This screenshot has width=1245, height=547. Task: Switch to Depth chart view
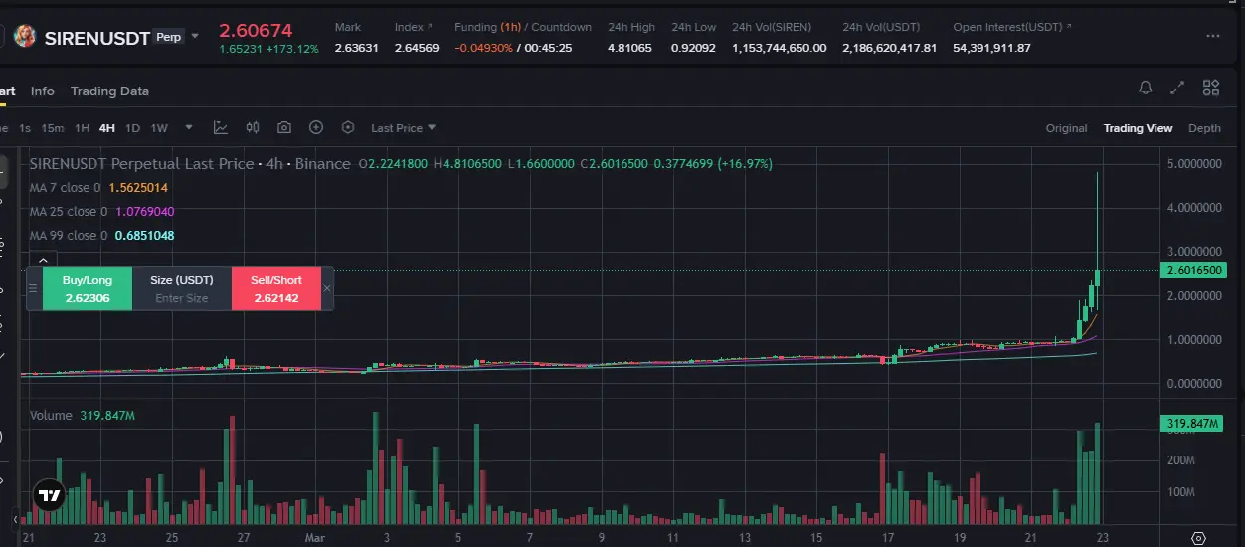[1204, 128]
